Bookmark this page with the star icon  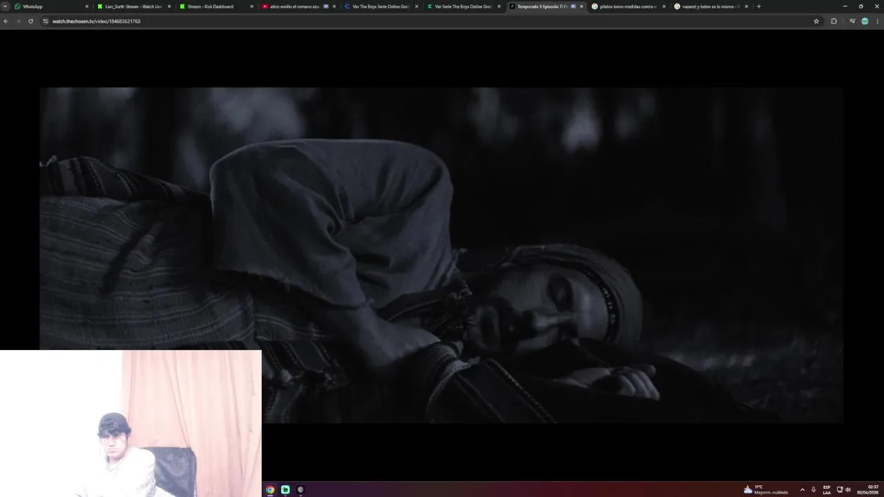coord(816,21)
